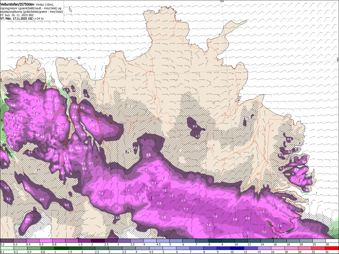Viewport: 339px width, 254px height.
Task: Click the dark purple 0.2 swatch in upper legend
Action: (7, 240)
